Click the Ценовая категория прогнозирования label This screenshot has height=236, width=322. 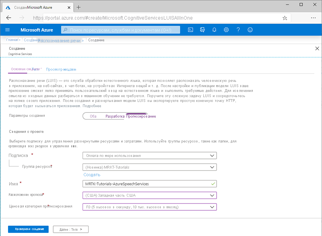click(x=41, y=206)
